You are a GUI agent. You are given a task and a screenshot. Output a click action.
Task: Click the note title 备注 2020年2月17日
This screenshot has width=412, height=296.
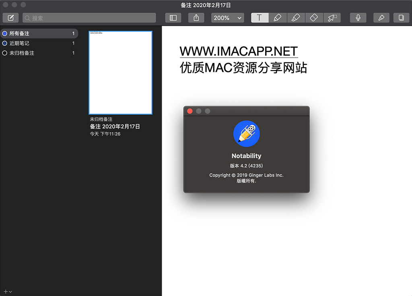point(115,126)
